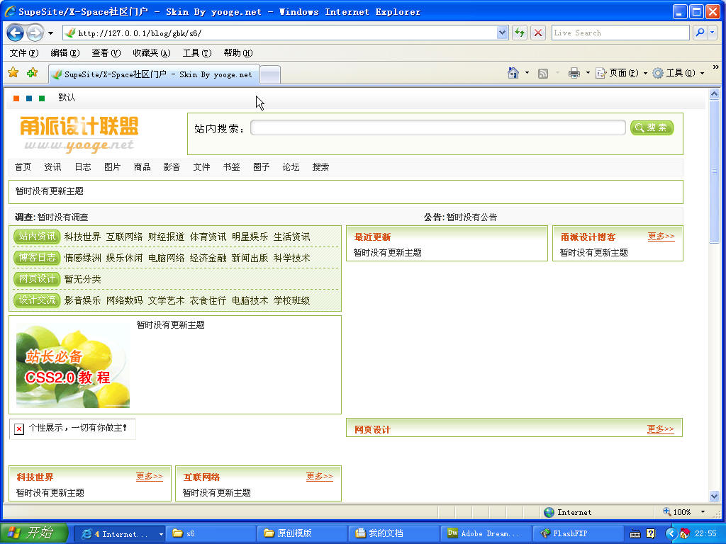Select the orange skin color square
This screenshot has height=544, width=726.
tap(16, 98)
